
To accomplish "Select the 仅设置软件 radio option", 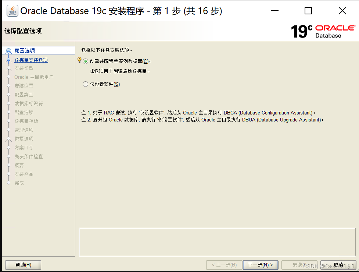I will (x=86, y=84).
